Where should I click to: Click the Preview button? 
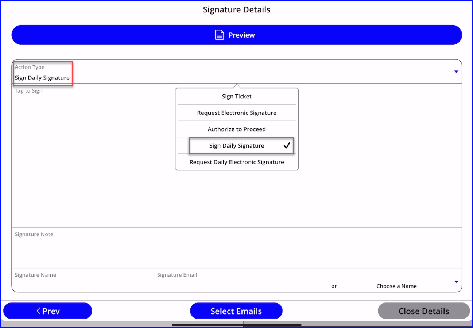coord(237,35)
